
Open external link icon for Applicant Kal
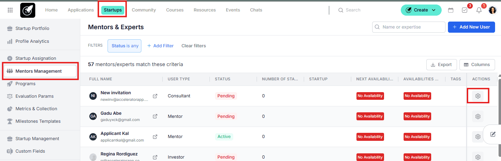[x=155, y=137]
